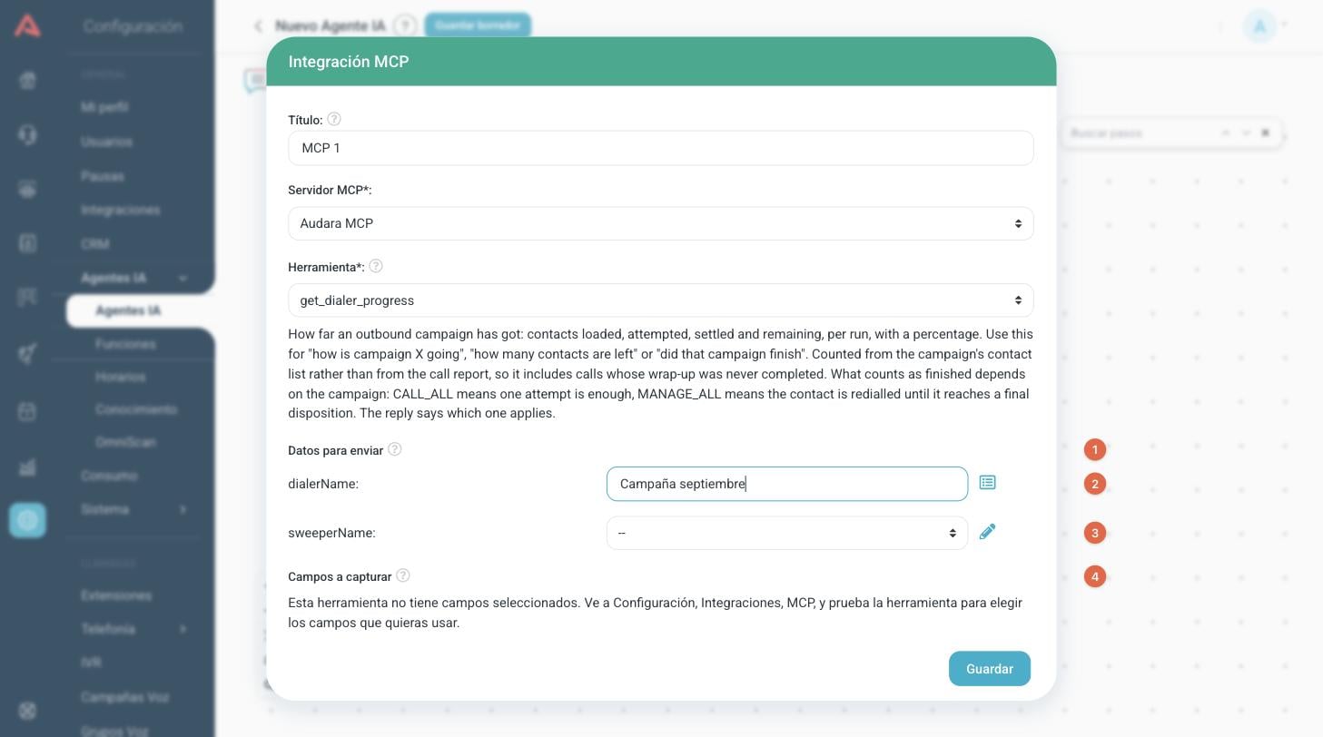Screen dimensions: 1323x737
Task: Go back using the arrow beside Nuevo Agente IA
Action: (x=259, y=26)
